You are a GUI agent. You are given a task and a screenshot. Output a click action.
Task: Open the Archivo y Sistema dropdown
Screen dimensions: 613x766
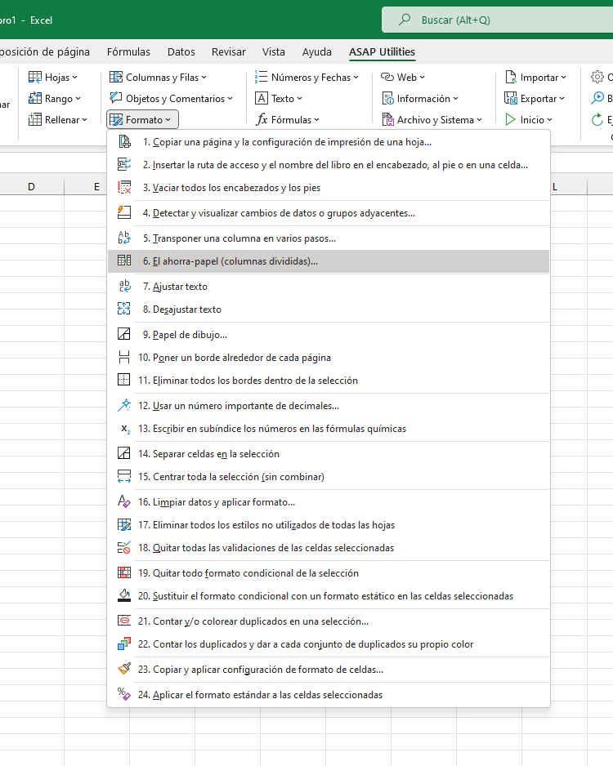tap(432, 120)
